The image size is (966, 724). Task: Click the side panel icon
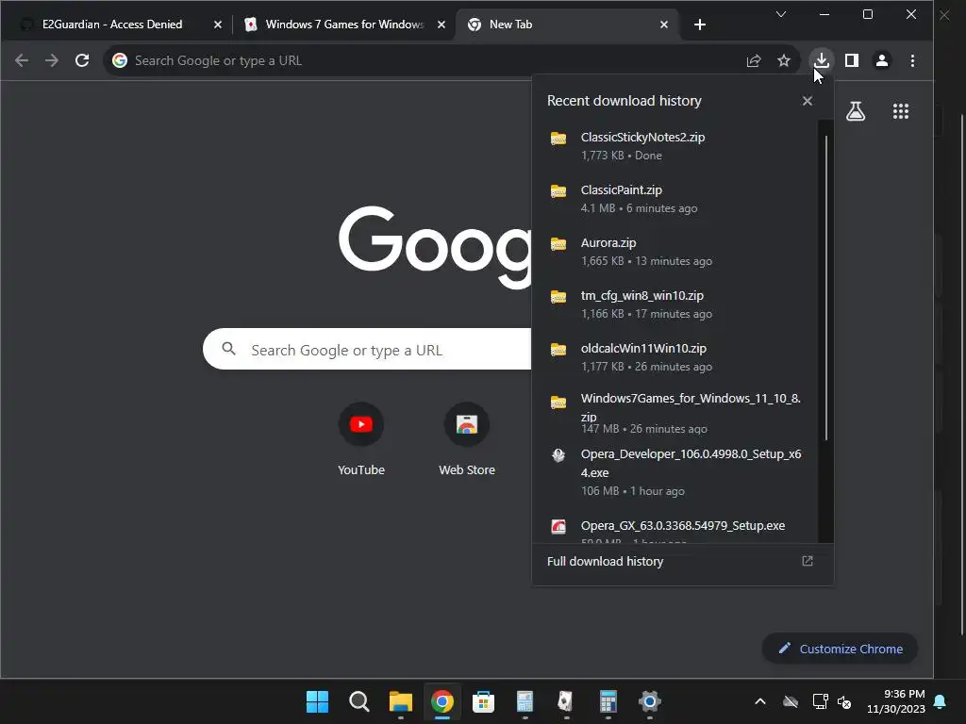[852, 60]
